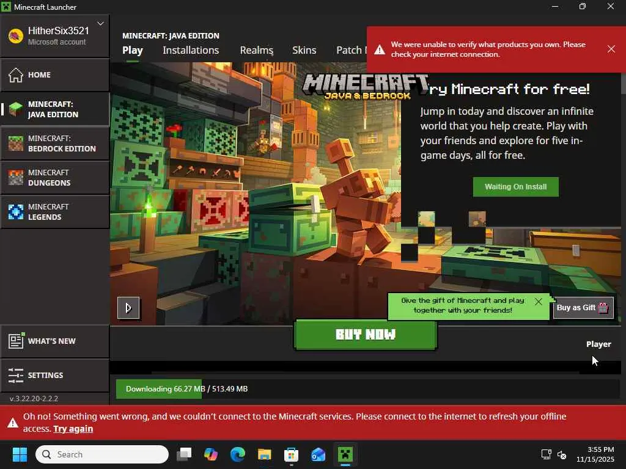Click launcher version number v.3.22.20-2.2.2
Image resolution: width=626 pixels, height=469 pixels.
34,398
